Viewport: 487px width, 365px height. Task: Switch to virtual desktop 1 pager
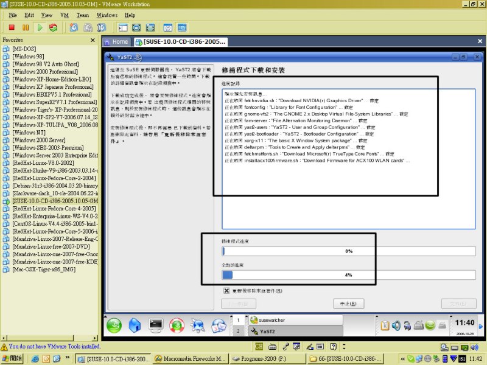(x=238, y=320)
